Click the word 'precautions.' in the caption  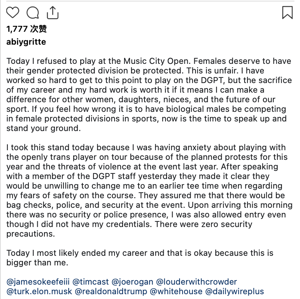coord(31,234)
